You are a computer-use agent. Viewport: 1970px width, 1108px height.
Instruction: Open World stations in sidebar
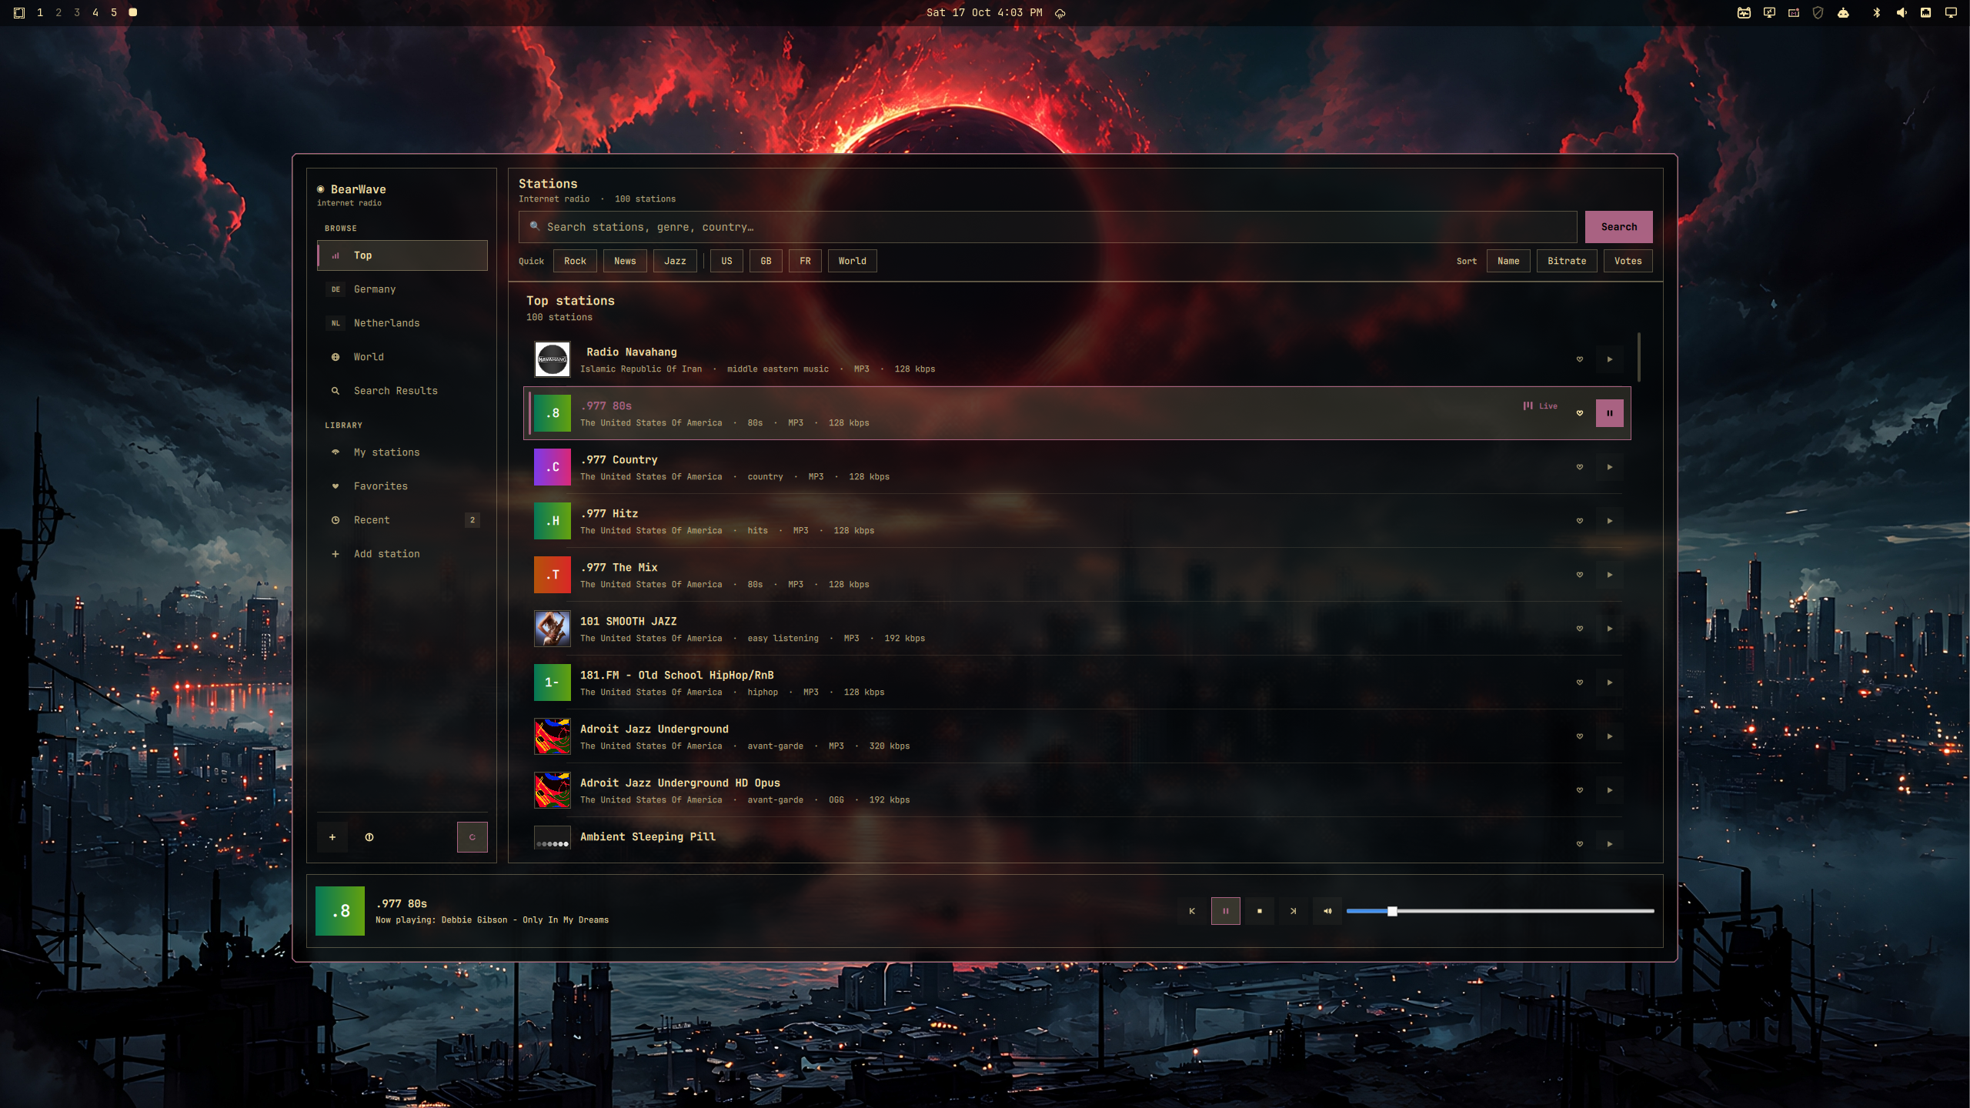402,357
